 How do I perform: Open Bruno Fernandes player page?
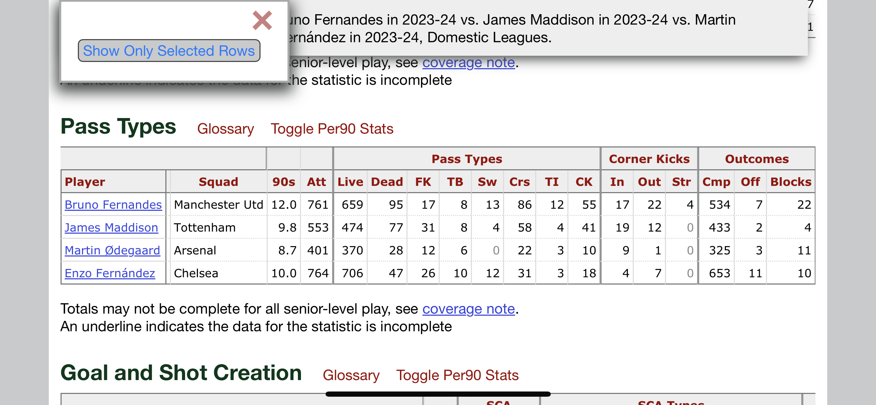[113, 205]
